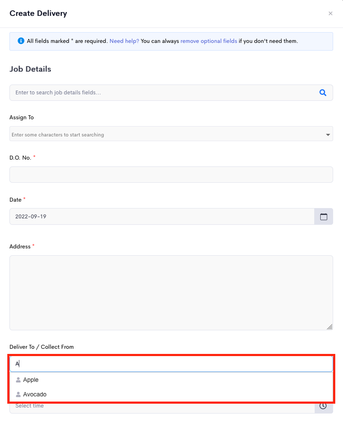
Task: Focus the D.O. No. input field
Action: pyautogui.click(x=171, y=175)
